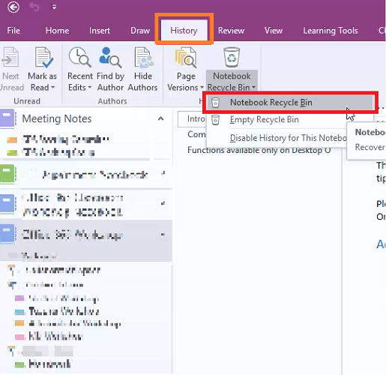Click the Recent Edits clock icon

coord(79,57)
